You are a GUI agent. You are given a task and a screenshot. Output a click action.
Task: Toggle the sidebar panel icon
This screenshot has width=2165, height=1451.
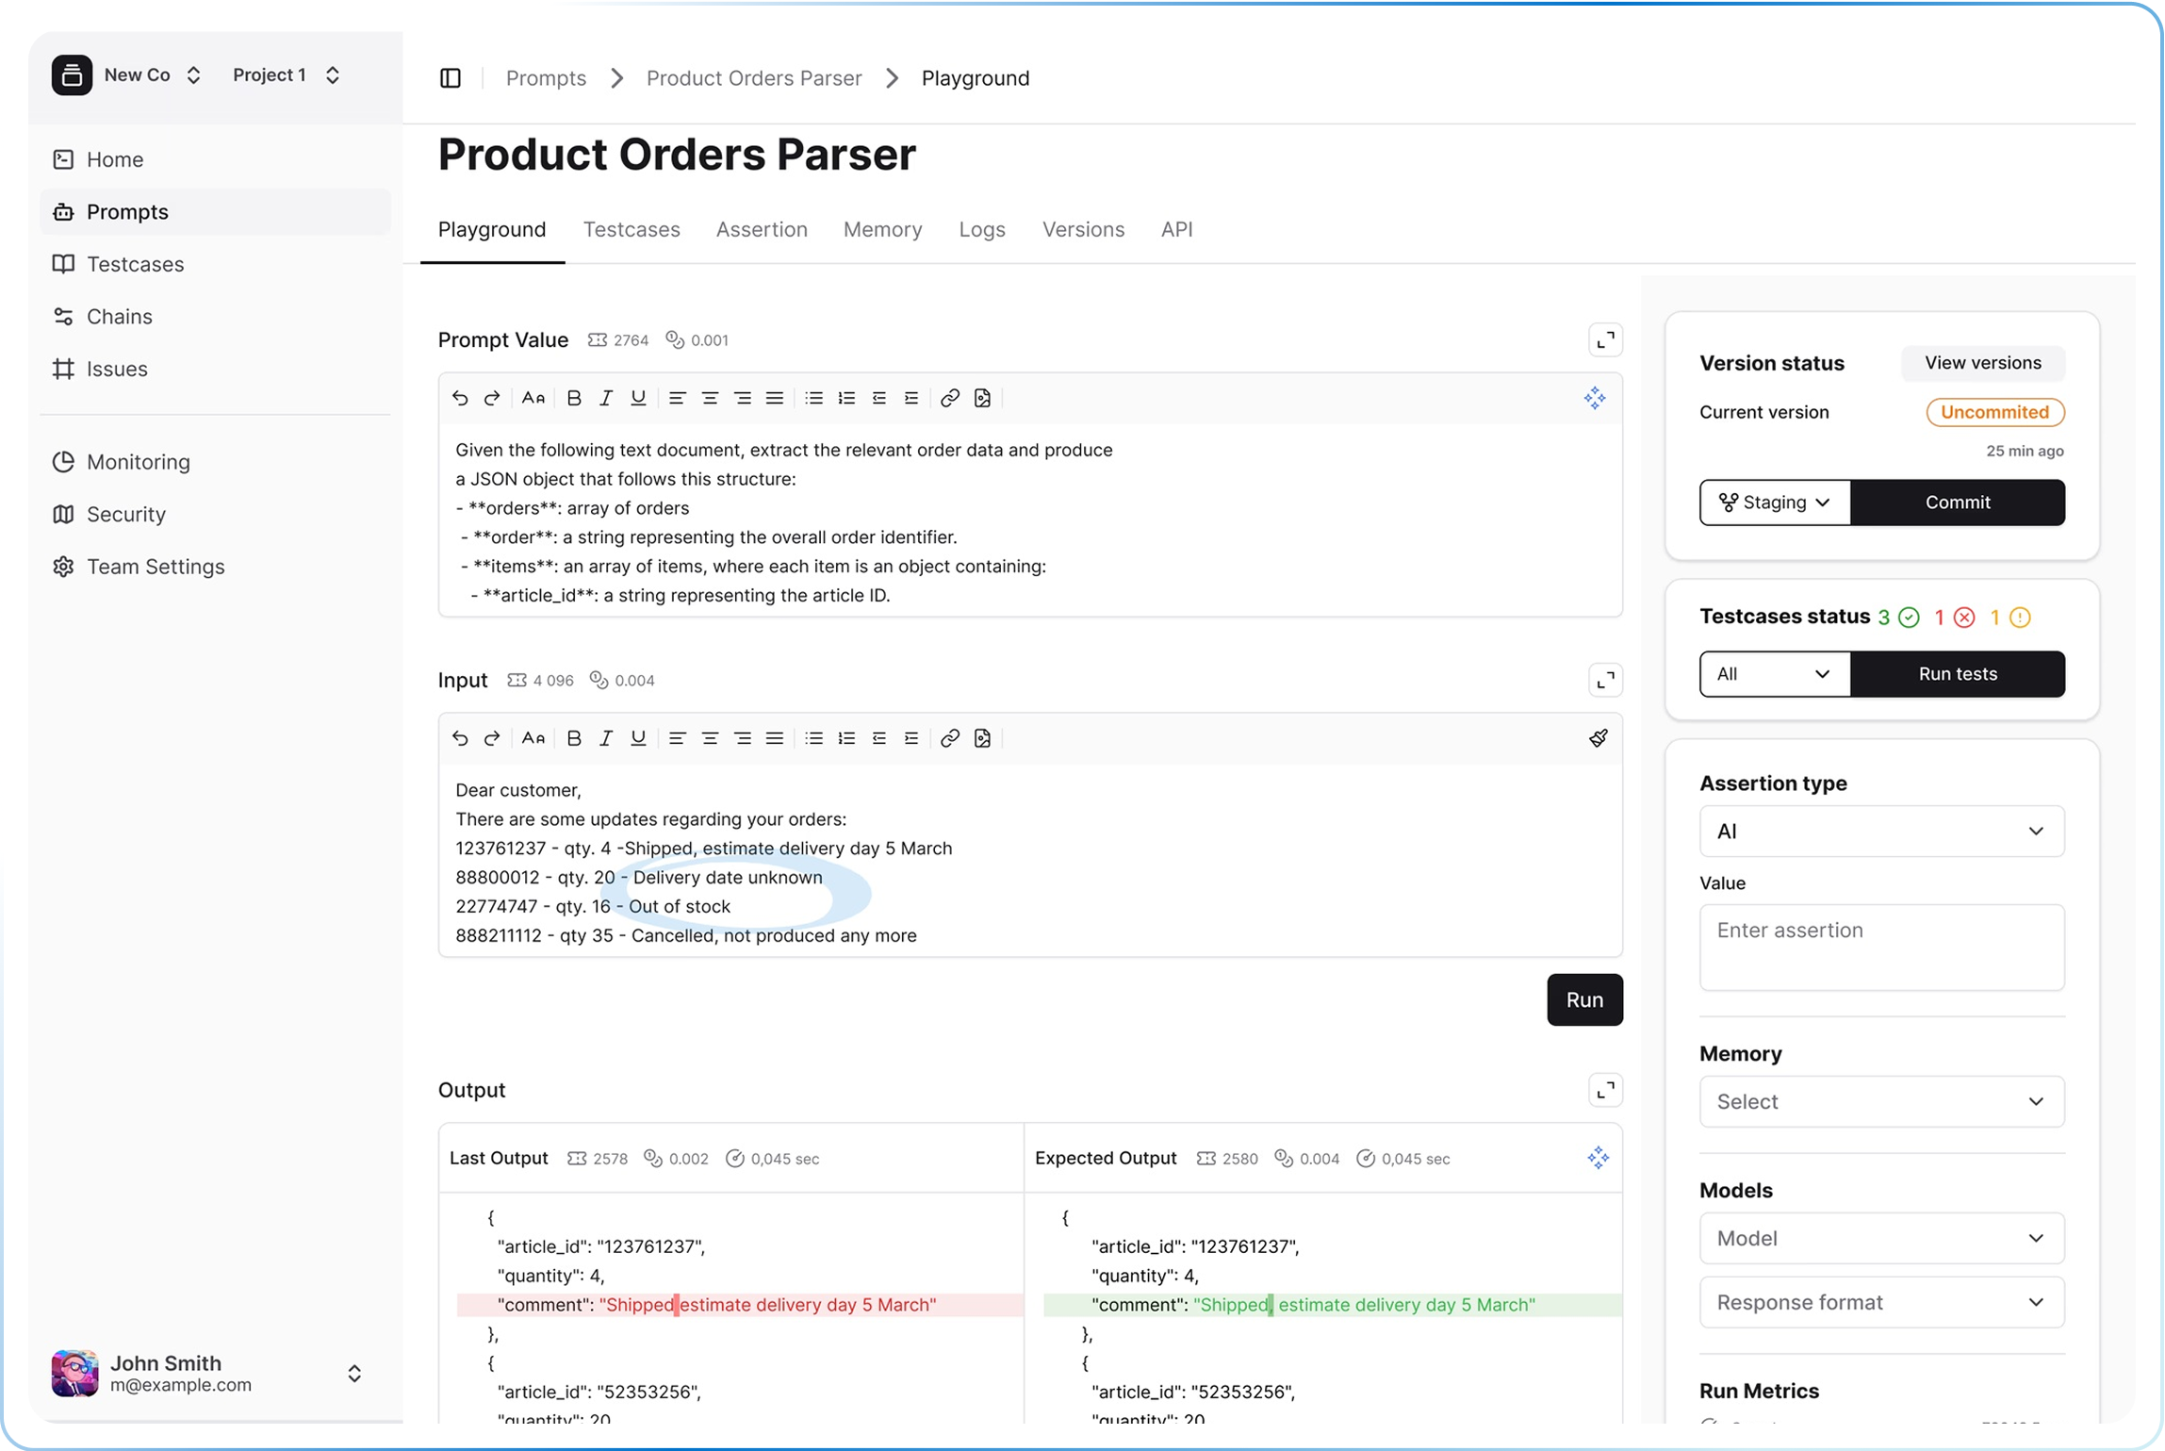451,78
